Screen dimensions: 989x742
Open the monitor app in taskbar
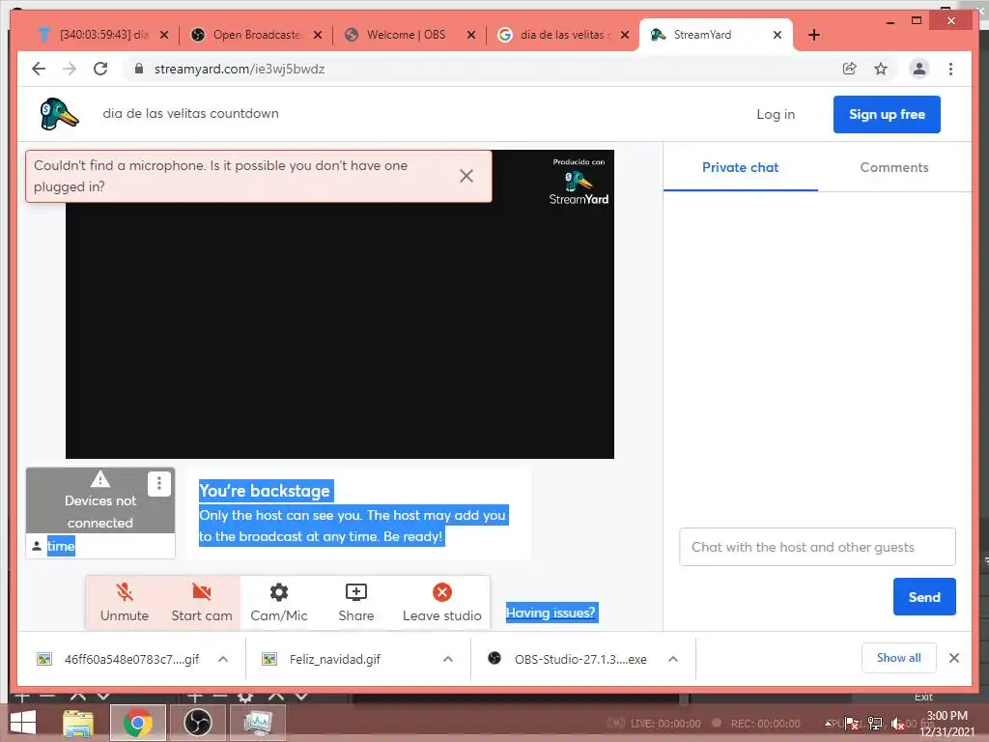tap(257, 723)
